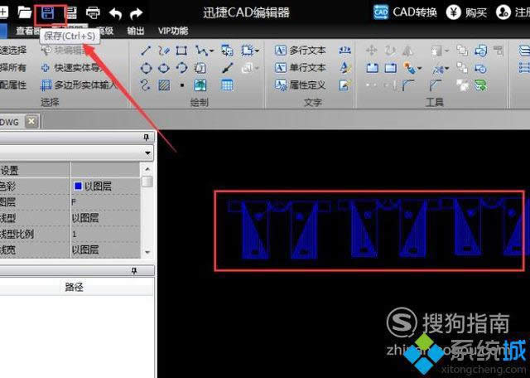Click the blue layers stack icon at right edge
This screenshot has height=378, width=530.
[524, 51]
